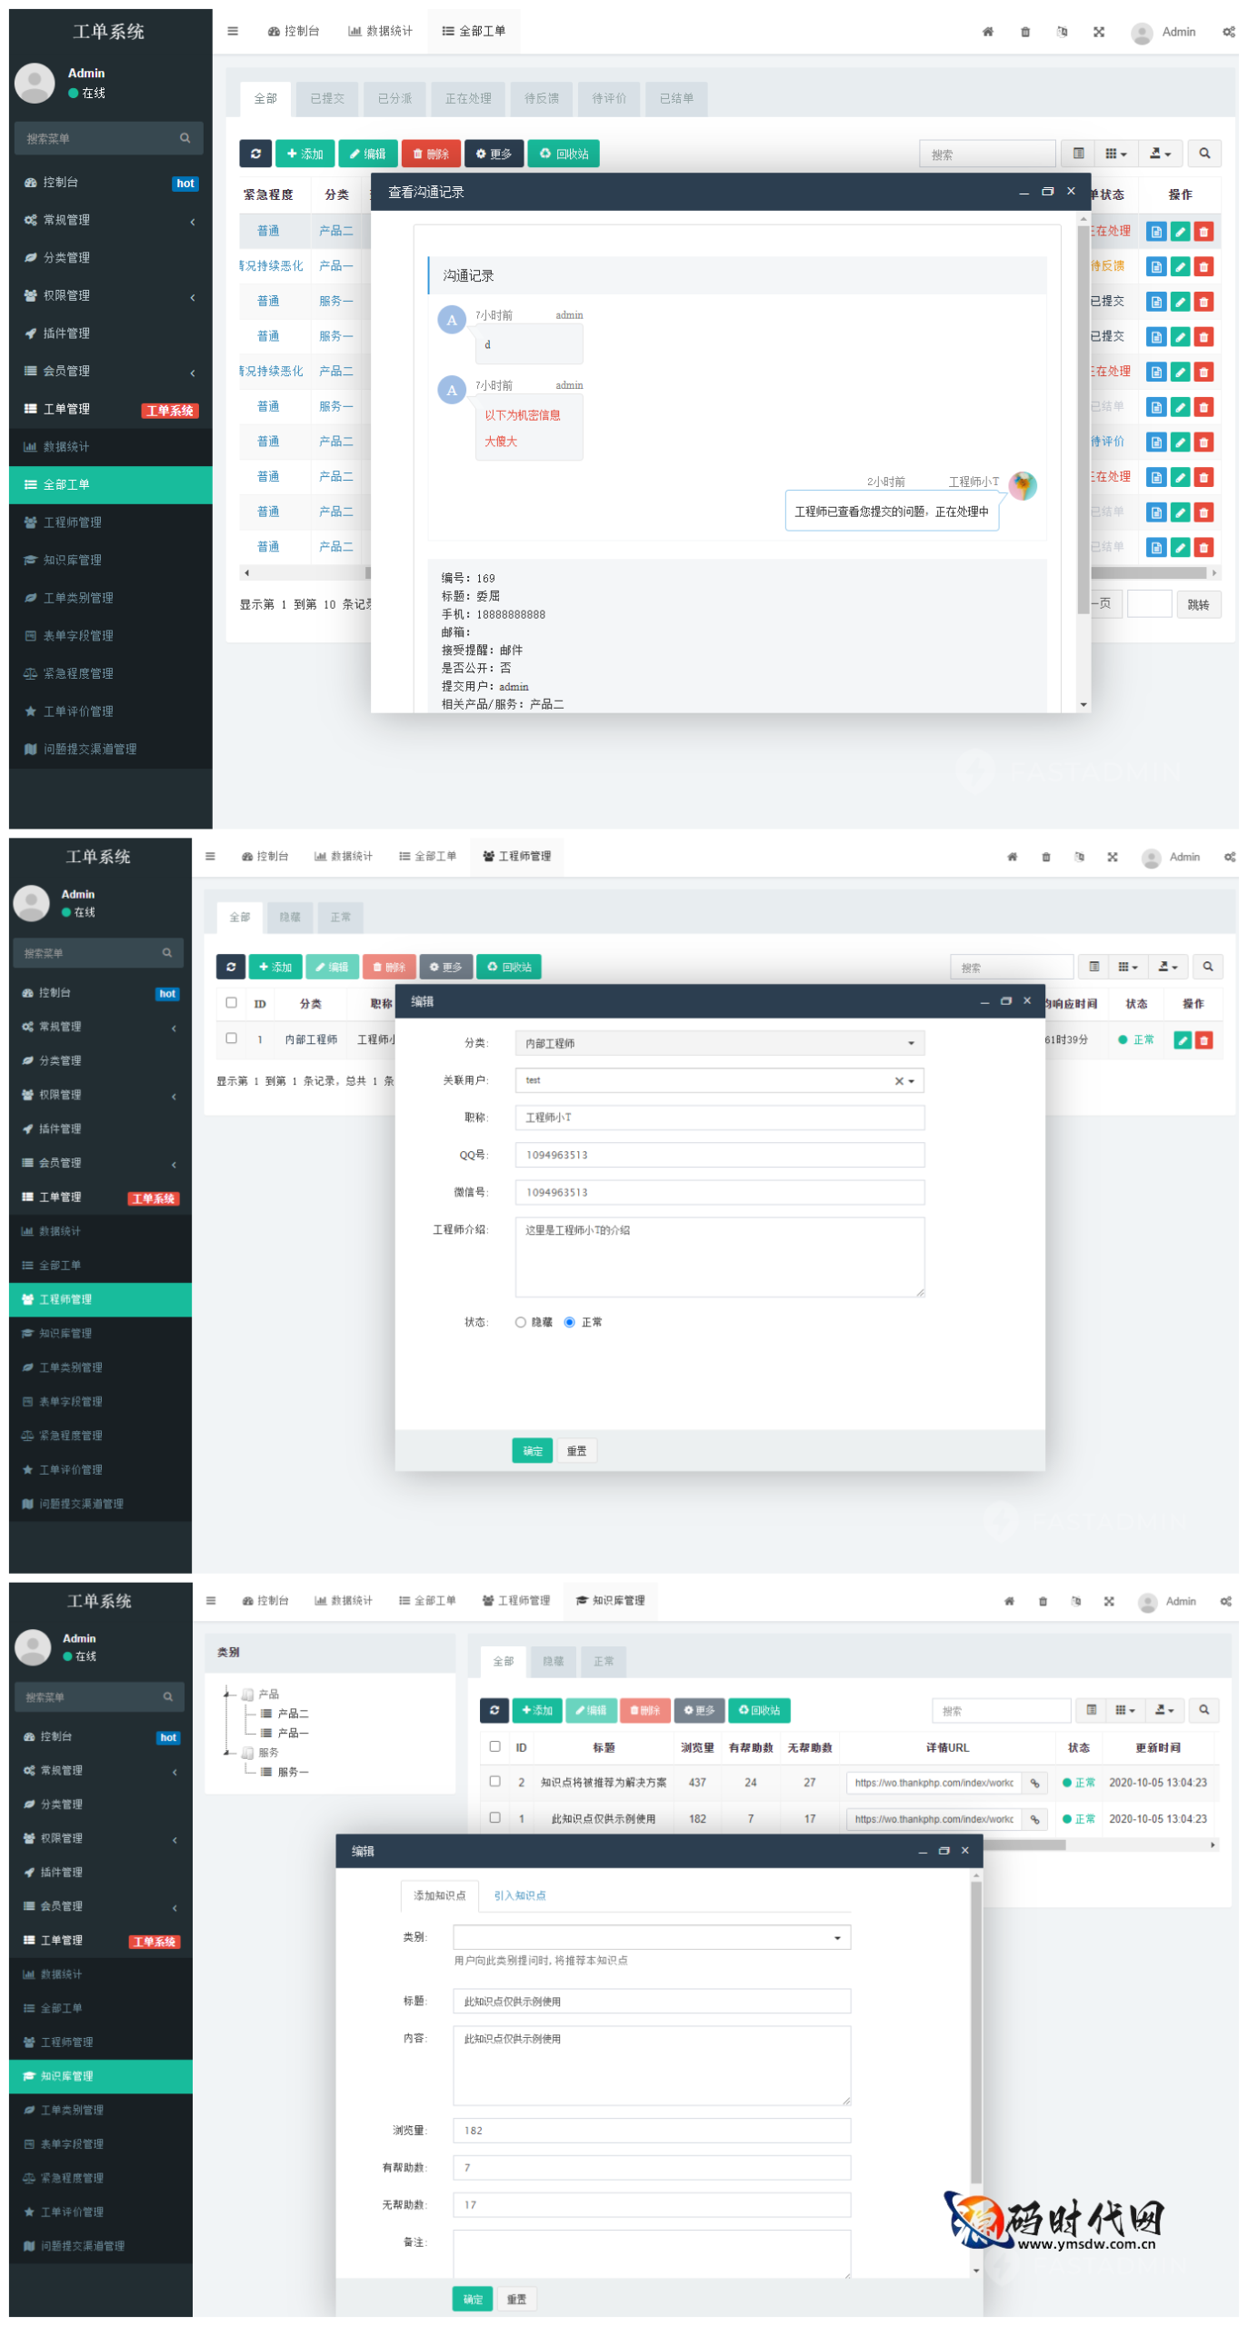Open the 分类 dropdown showing 内部工程师
The image size is (1248, 2326).
pos(719,1043)
